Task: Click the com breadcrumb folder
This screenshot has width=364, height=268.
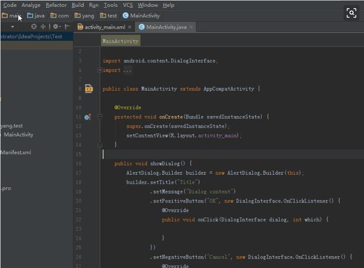Action: (60, 15)
